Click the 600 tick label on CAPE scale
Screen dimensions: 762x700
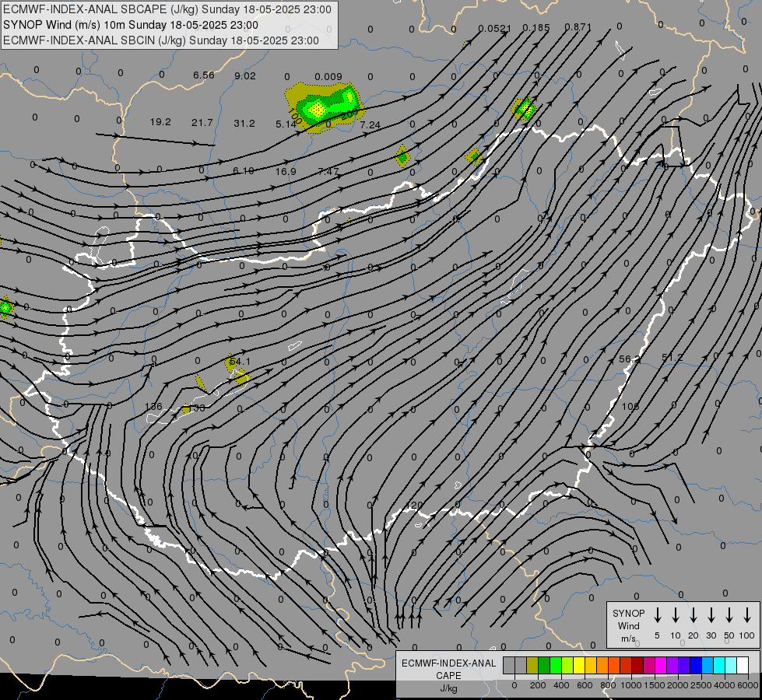pyautogui.click(x=585, y=685)
